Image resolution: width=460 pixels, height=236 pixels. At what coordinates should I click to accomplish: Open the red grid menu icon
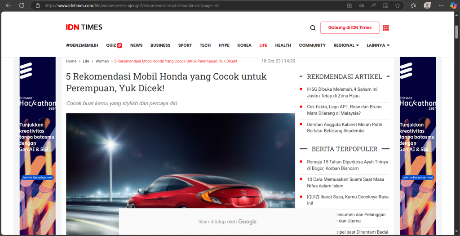(386, 27)
